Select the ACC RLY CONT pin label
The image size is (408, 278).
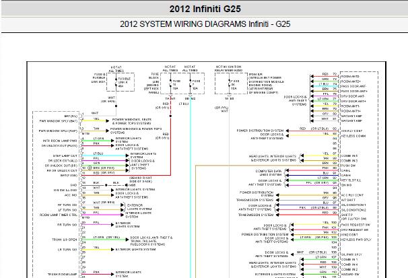point(352,195)
